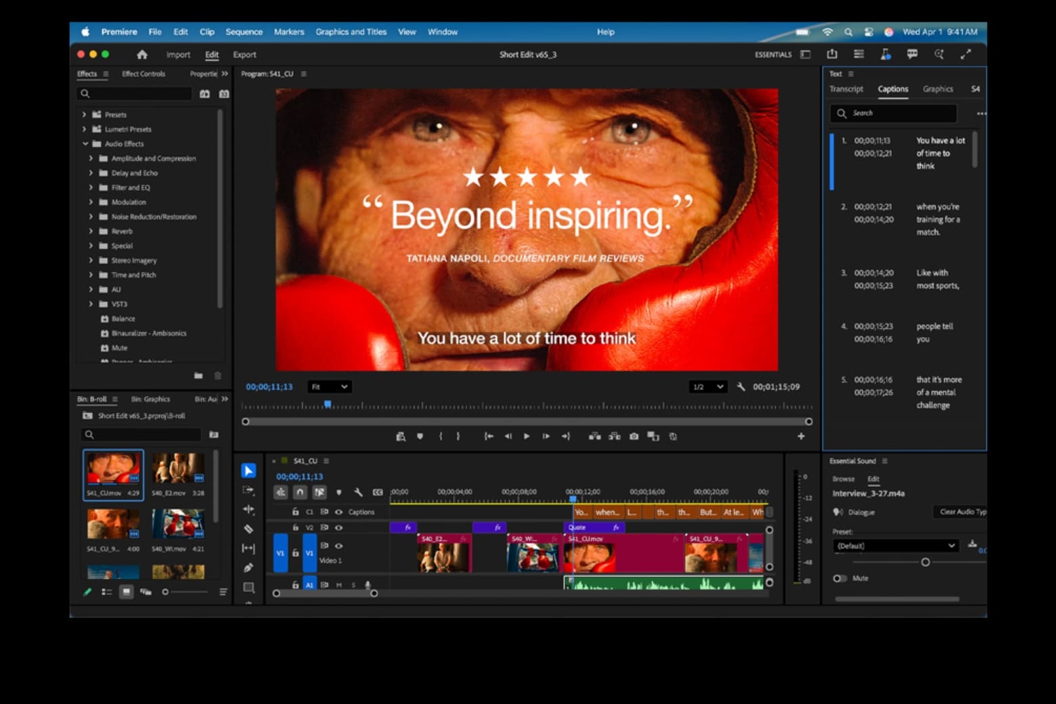
Task: Open the Preset (Default) dropdown in Essential Sound
Action: 896,546
